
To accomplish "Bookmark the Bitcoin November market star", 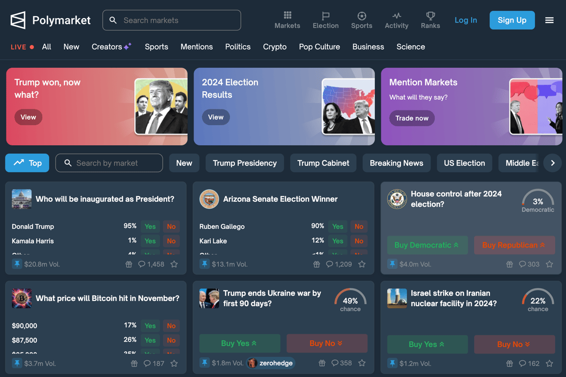I will pos(174,363).
